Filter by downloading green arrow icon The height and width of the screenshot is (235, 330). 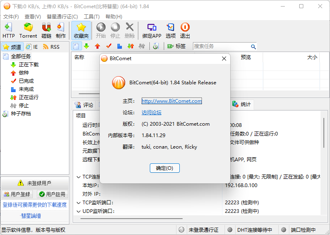click(87, 46)
